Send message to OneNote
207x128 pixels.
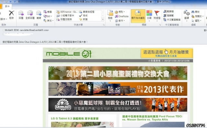tap(122, 16)
